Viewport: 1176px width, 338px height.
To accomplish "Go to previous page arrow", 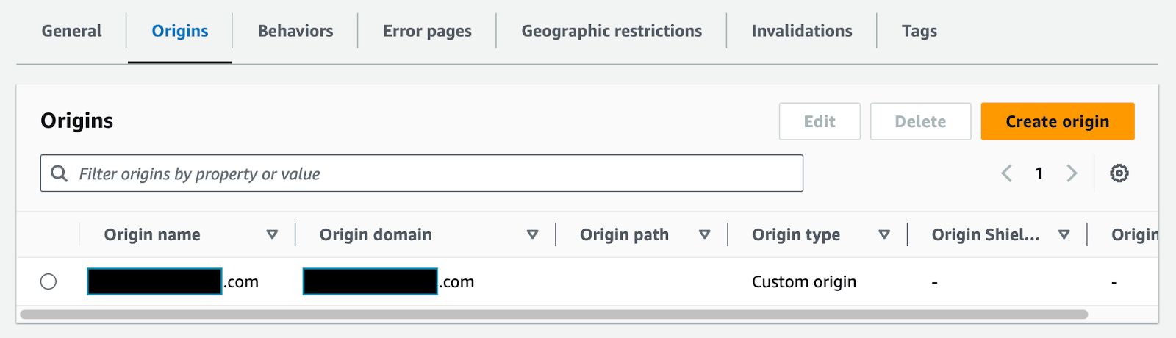I will [x=1007, y=173].
